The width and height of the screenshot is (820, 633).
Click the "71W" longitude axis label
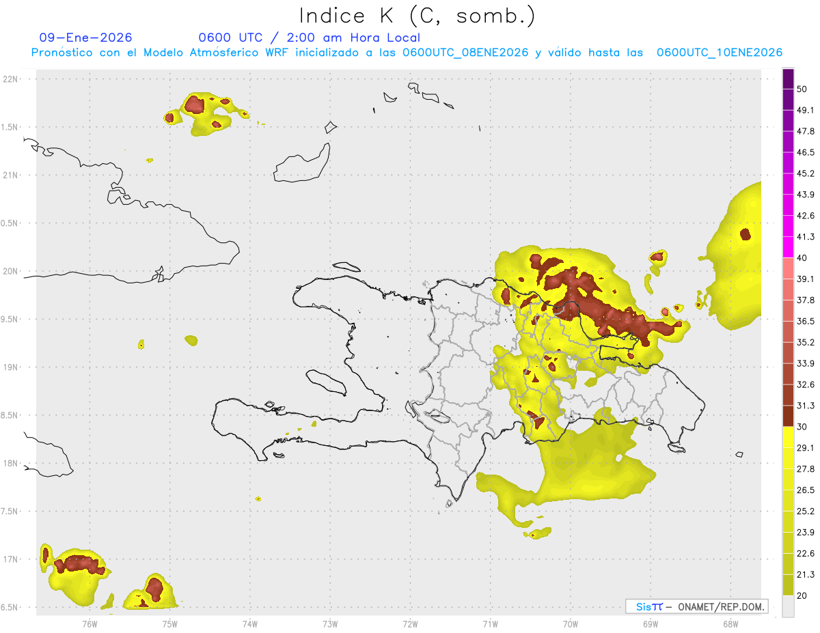490,624
